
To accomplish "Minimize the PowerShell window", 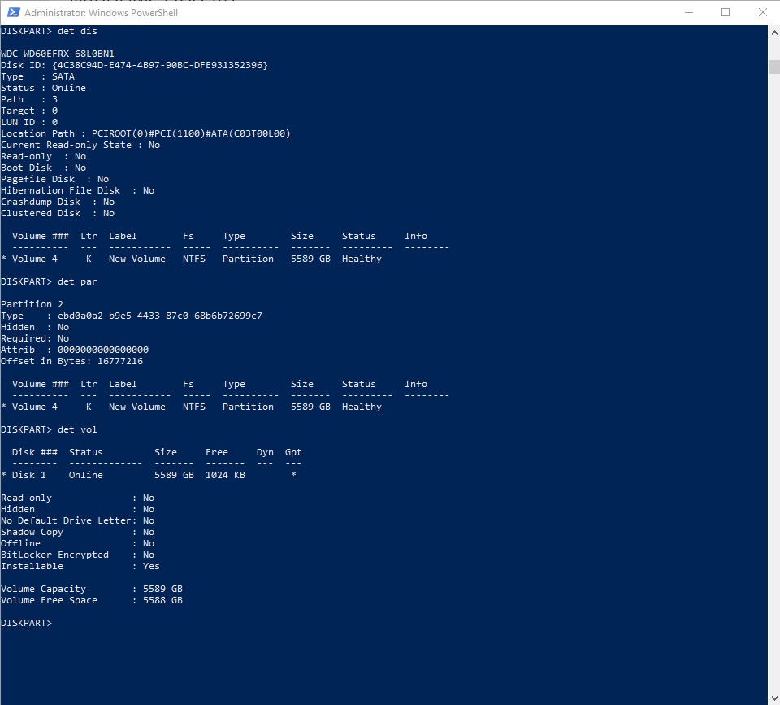I will 689,12.
